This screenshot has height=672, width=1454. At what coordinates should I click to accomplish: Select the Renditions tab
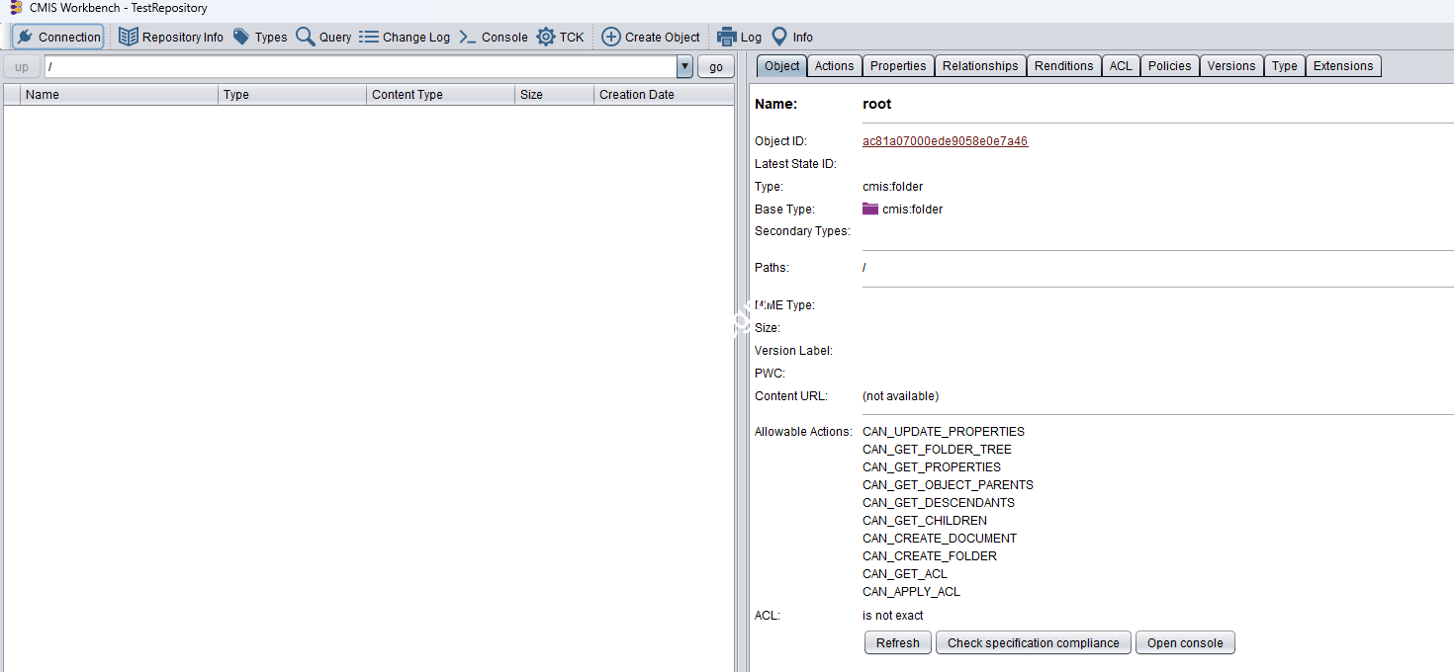1063,65
